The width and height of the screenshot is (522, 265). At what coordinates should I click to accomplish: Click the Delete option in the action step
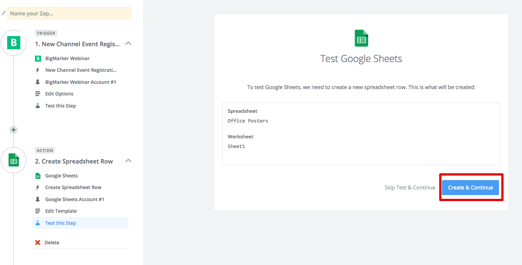52,242
